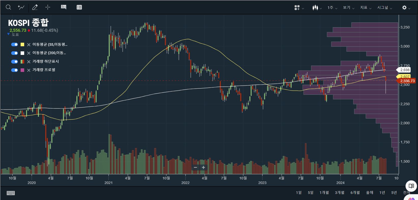Open the 시그널 menu
This screenshot has width=418, height=200.
(x=384, y=8)
